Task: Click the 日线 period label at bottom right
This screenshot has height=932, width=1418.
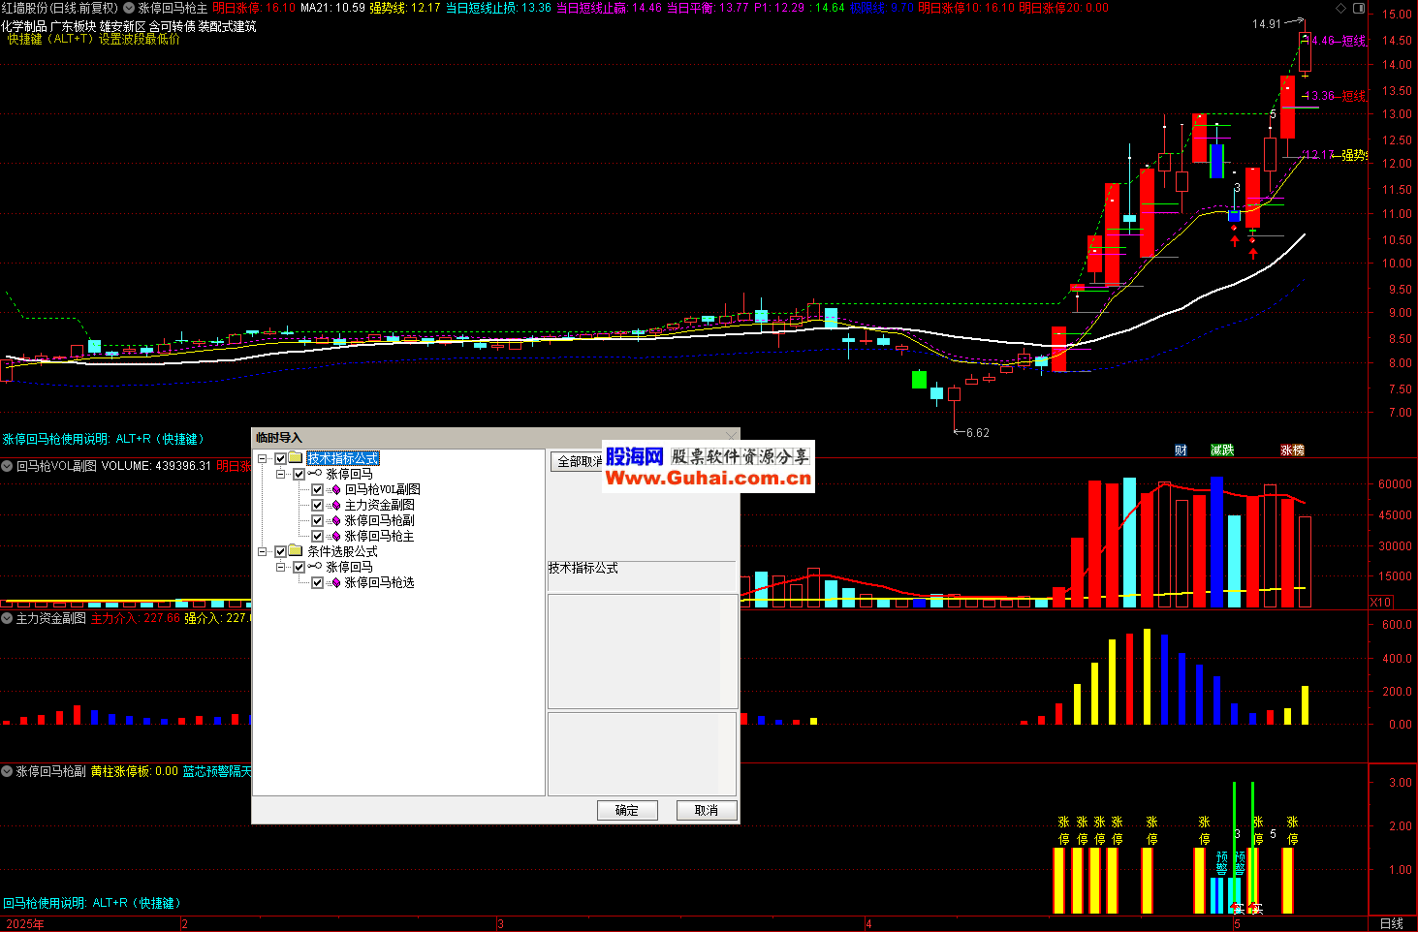Action: coord(1391,923)
